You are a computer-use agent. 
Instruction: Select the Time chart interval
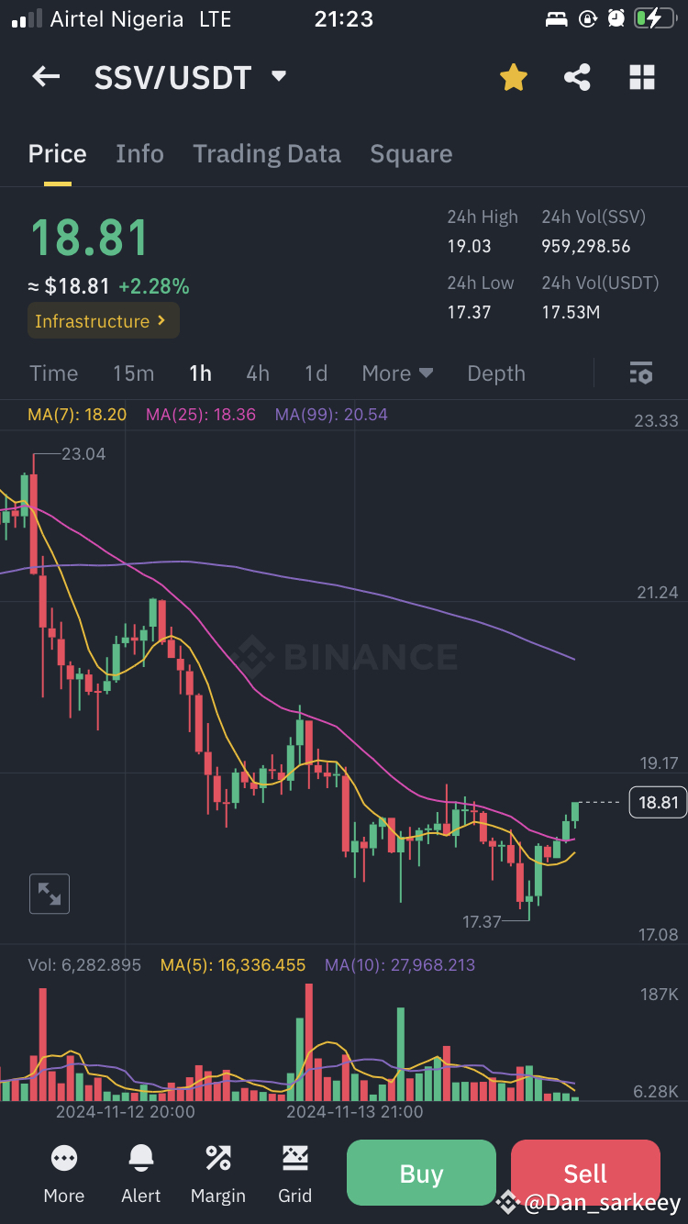tap(54, 373)
